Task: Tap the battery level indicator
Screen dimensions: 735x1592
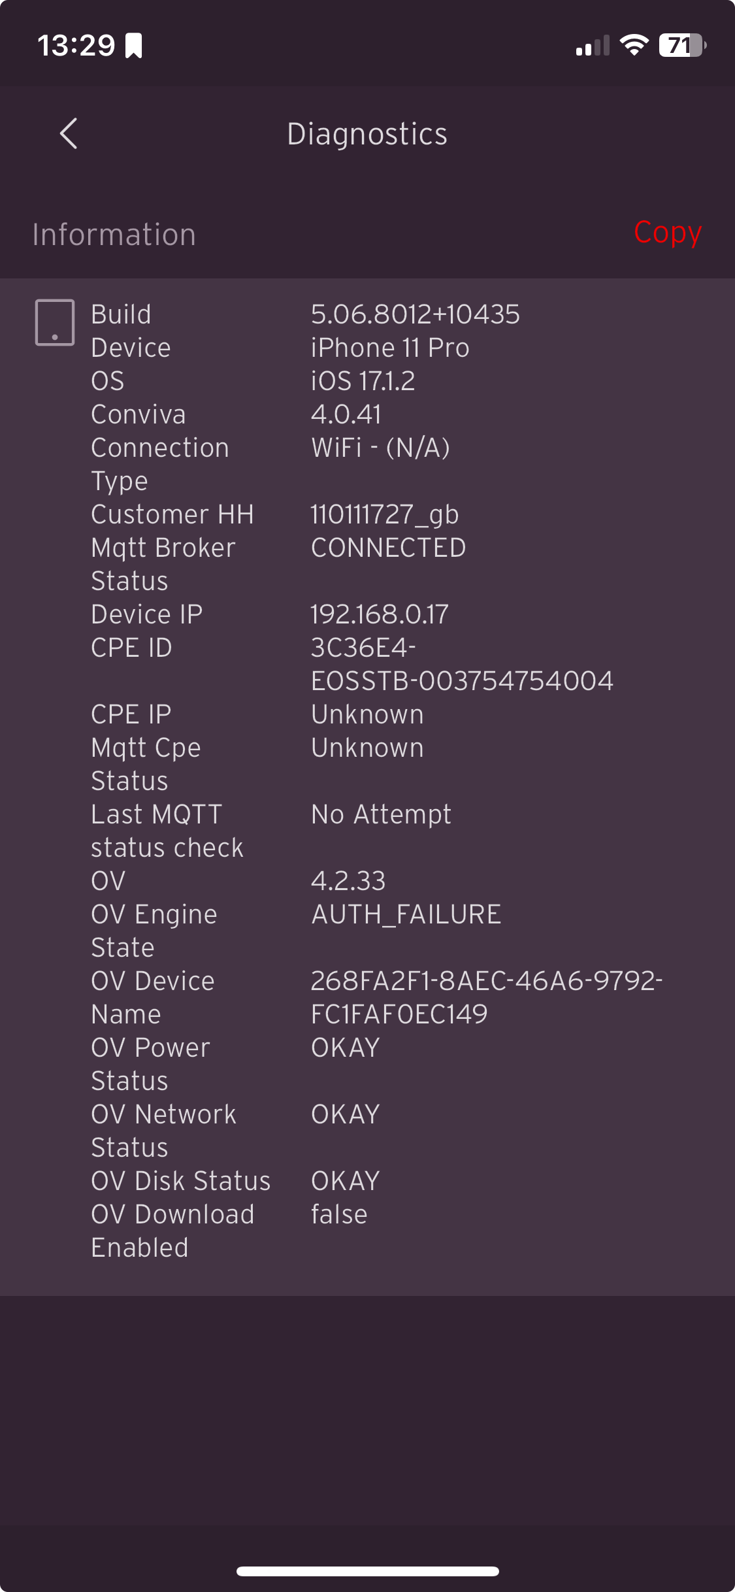Action: 681,45
